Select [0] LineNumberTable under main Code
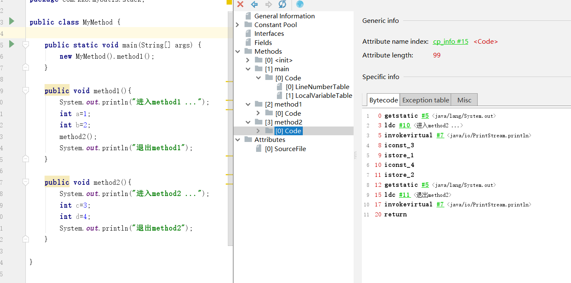 [x=317, y=87]
